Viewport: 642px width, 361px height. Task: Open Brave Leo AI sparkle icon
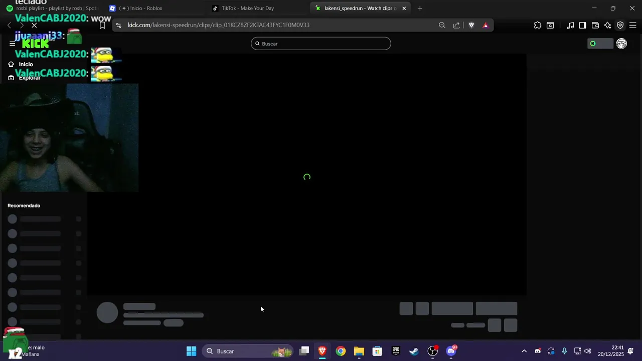click(x=607, y=25)
